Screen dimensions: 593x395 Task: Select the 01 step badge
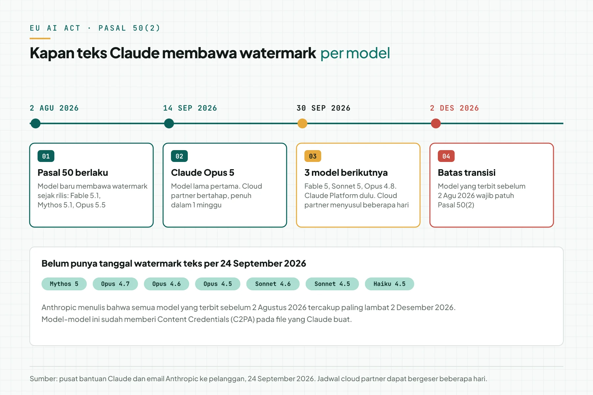pyautogui.click(x=46, y=156)
